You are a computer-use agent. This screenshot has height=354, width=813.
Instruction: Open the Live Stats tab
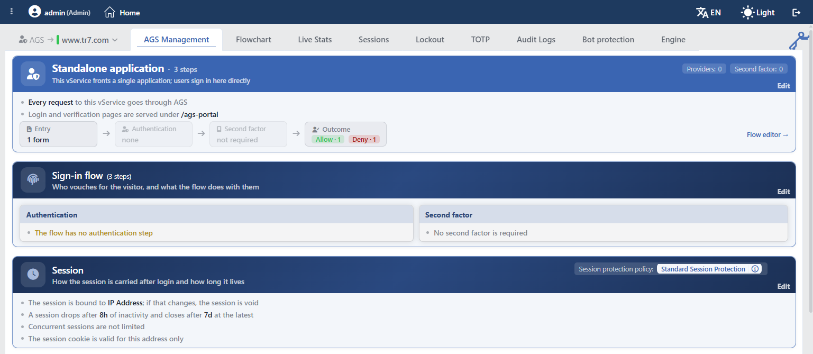(x=315, y=40)
